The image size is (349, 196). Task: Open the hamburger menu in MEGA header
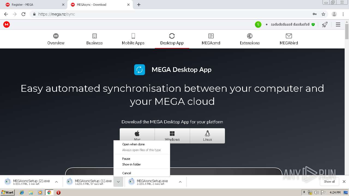click(x=338, y=24)
